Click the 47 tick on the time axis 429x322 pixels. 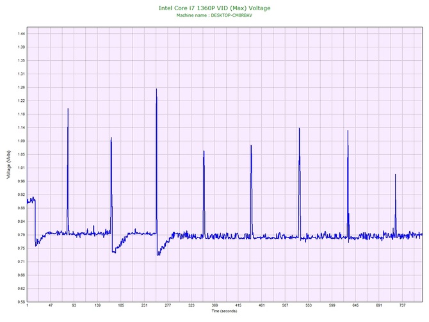pyautogui.click(x=51, y=305)
